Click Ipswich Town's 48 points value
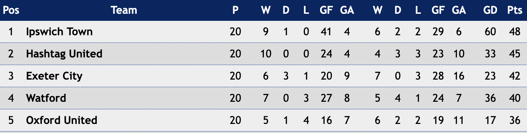The height and width of the screenshot is (133, 527). (515, 32)
